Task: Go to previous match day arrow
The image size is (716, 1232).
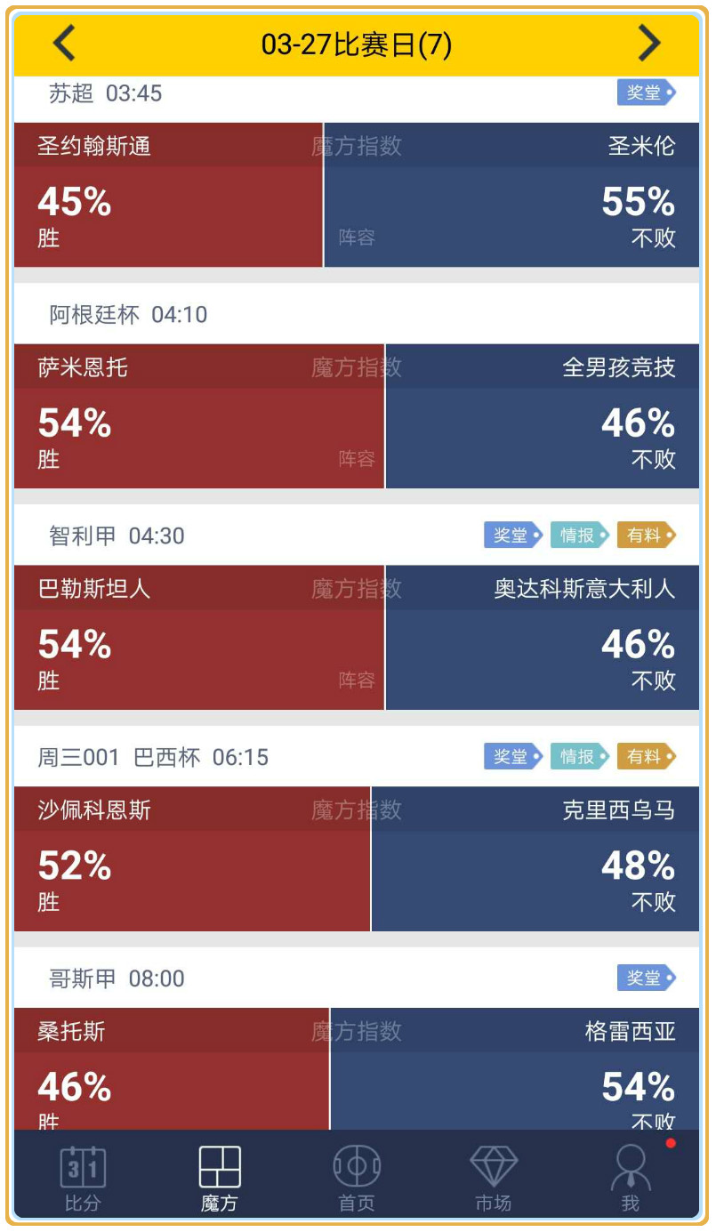Action: tap(64, 43)
